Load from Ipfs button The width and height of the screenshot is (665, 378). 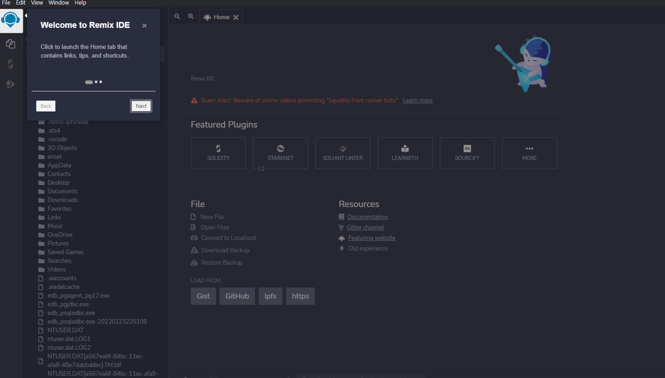point(270,296)
